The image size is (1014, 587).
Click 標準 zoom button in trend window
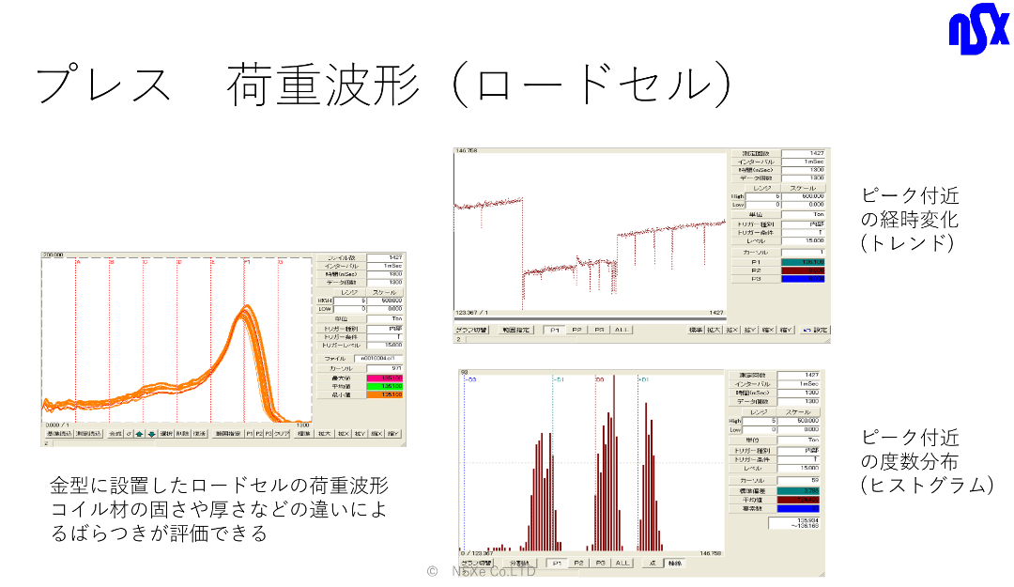[x=695, y=330]
